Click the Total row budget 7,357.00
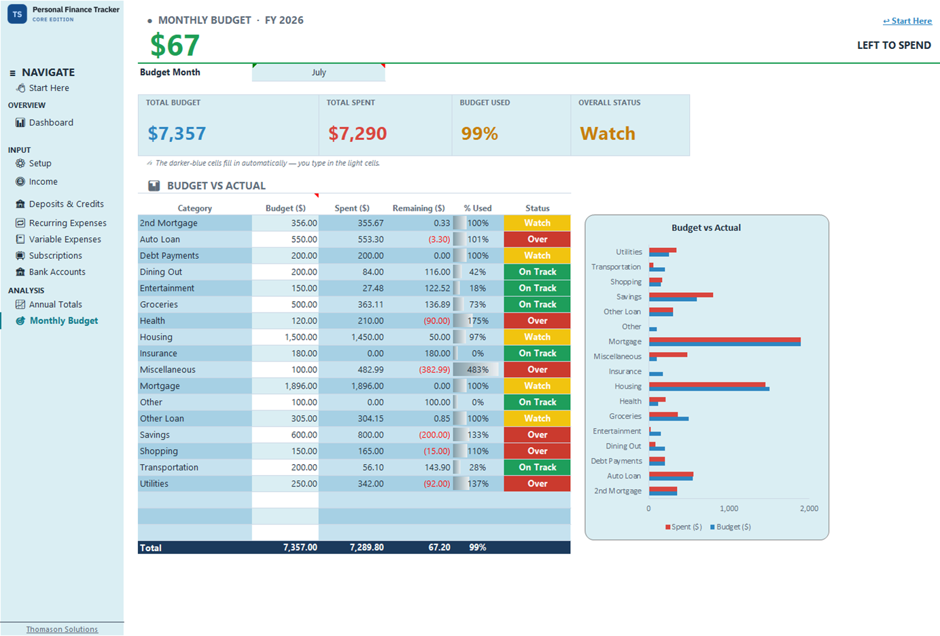 pos(285,548)
